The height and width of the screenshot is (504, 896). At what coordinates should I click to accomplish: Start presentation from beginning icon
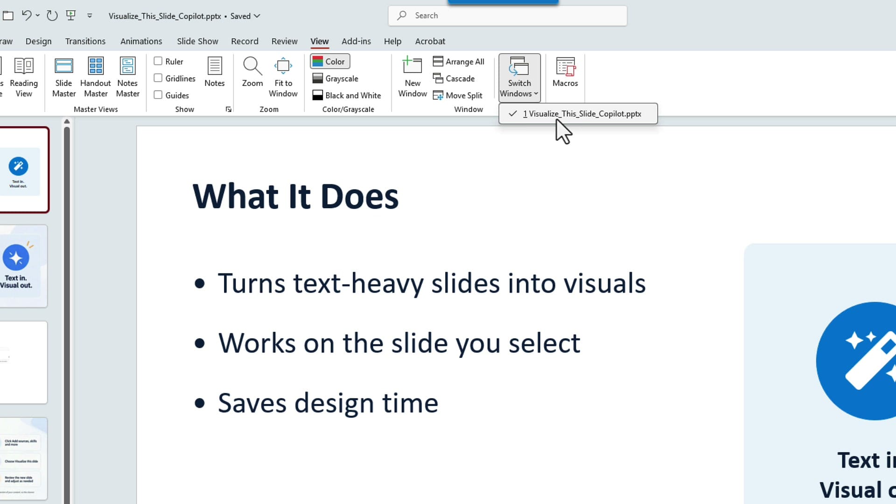tap(71, 15)
